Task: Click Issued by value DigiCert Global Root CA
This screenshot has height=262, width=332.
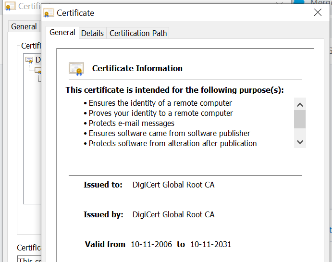Action: (x=173, y=215)
